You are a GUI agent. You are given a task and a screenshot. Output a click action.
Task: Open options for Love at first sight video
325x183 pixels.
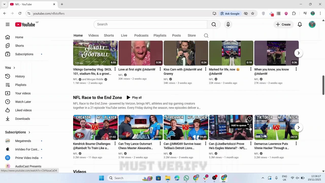tap(160, 69)
